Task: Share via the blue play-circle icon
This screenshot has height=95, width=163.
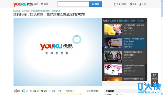Action: 31,91
